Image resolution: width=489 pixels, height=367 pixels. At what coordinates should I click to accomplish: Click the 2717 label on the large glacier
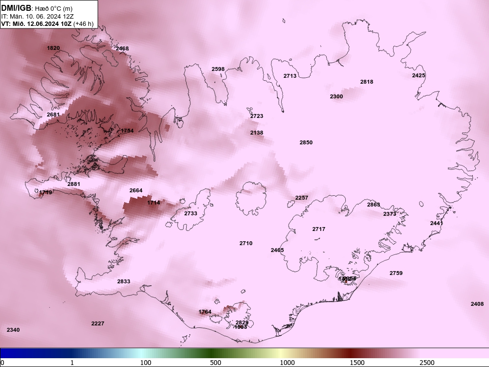319,229
